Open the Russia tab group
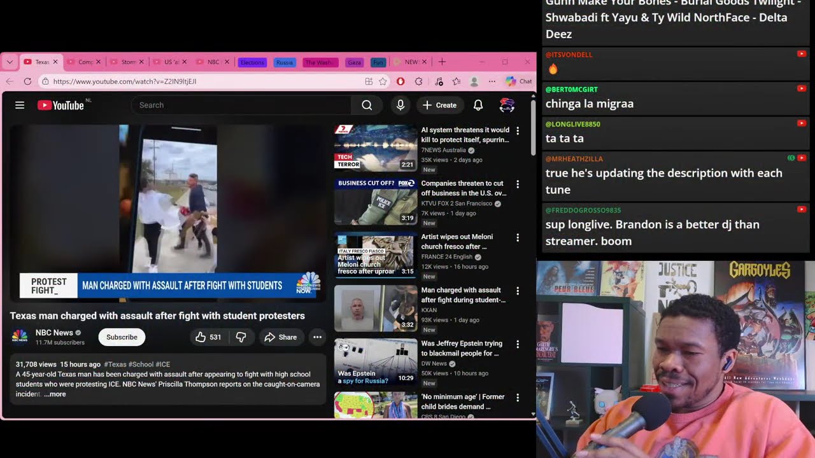The image size is (815, 458). pos(285,62)
